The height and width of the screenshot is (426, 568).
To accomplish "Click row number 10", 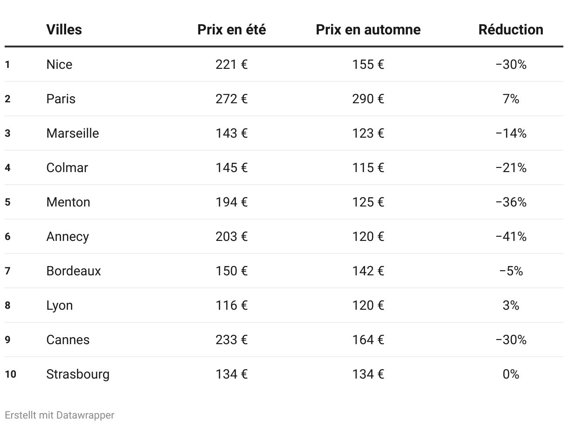I will pos(10,374).
